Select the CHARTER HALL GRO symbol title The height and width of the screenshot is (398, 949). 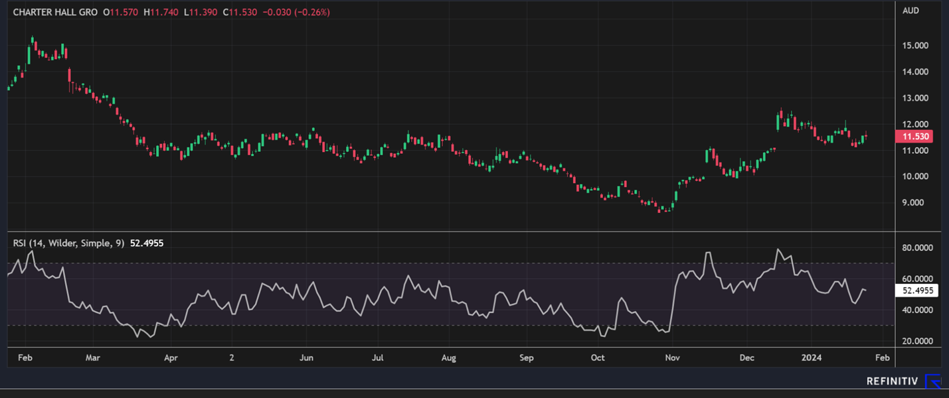point(55,13)
